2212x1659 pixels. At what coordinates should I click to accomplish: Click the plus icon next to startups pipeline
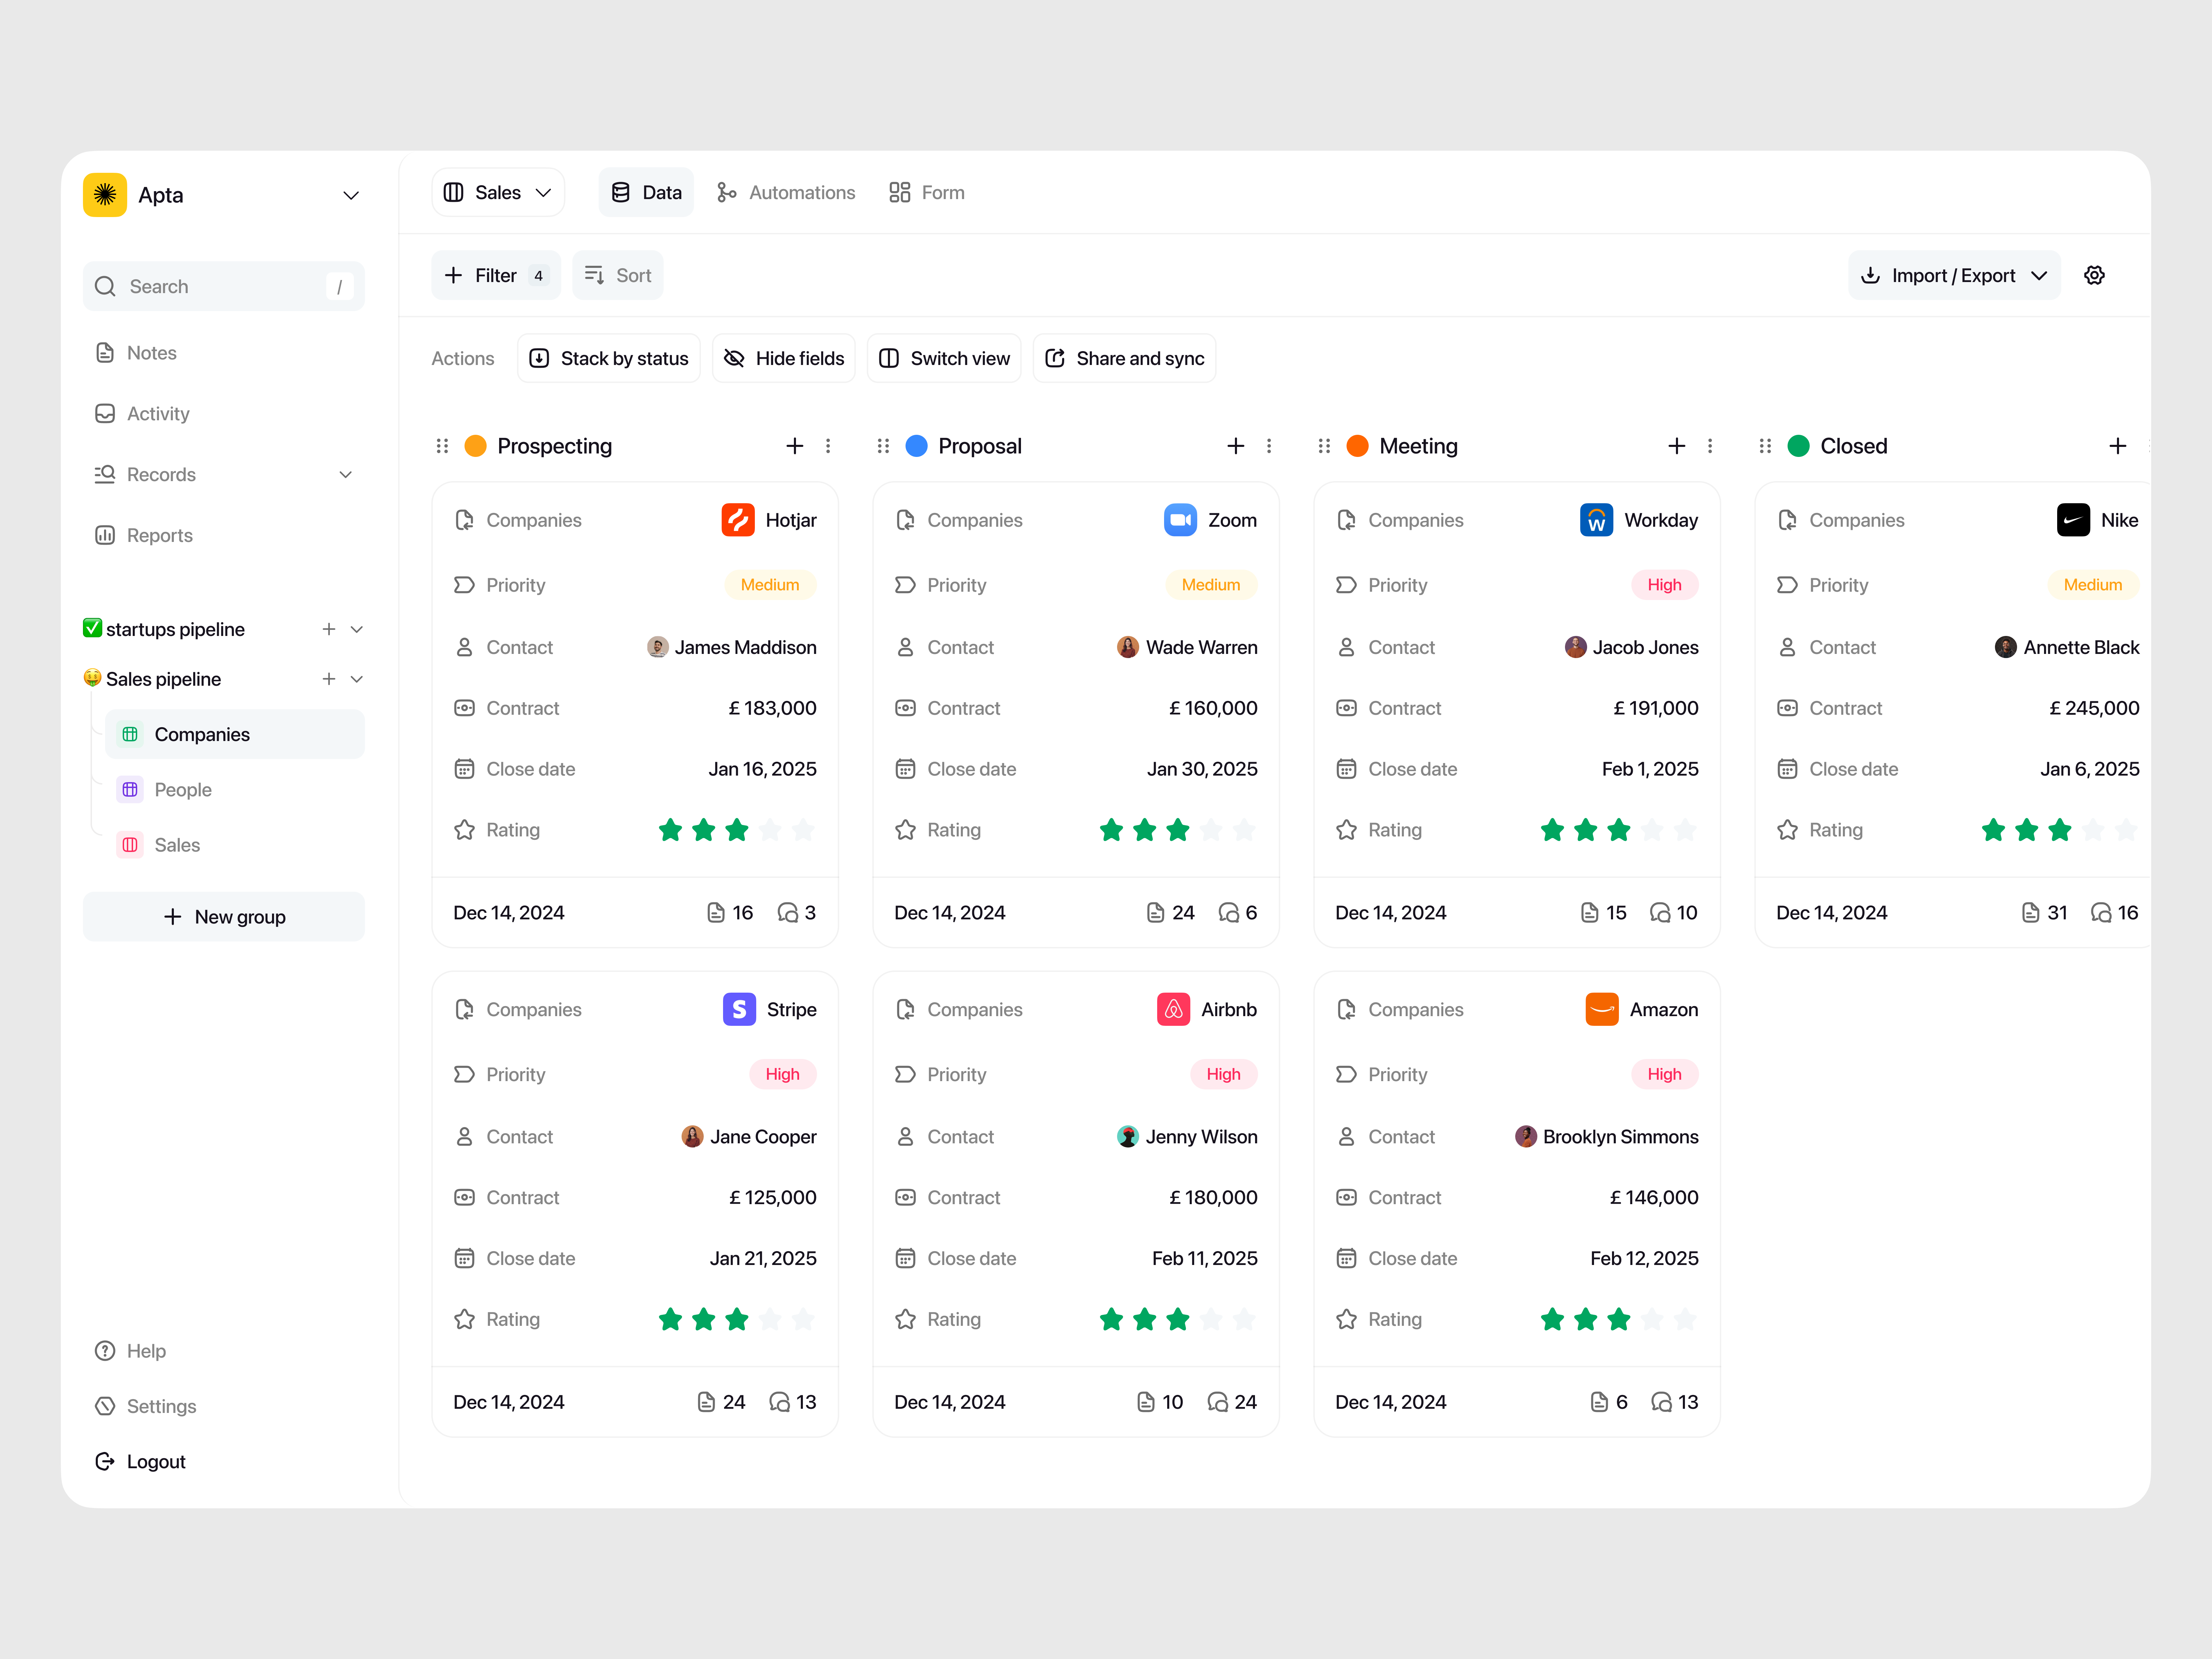point(329,629)
